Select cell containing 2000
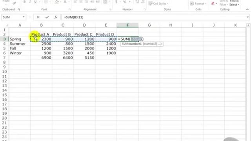This screenshot has height=141, width=251. (84, 48)
